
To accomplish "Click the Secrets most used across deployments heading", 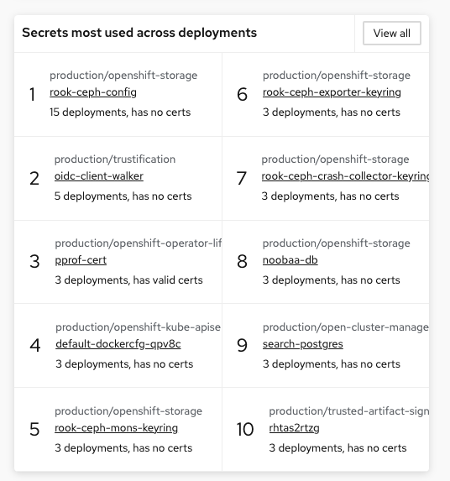I will [x=139, y=33].
